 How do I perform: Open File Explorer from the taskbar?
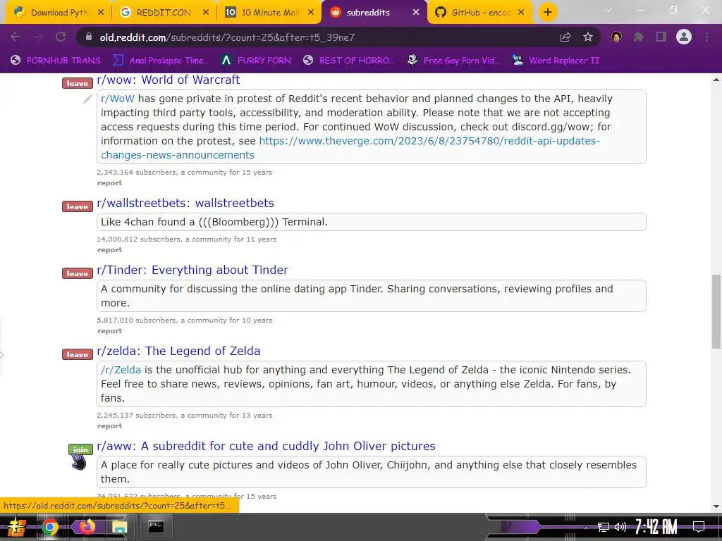(120, 527)
